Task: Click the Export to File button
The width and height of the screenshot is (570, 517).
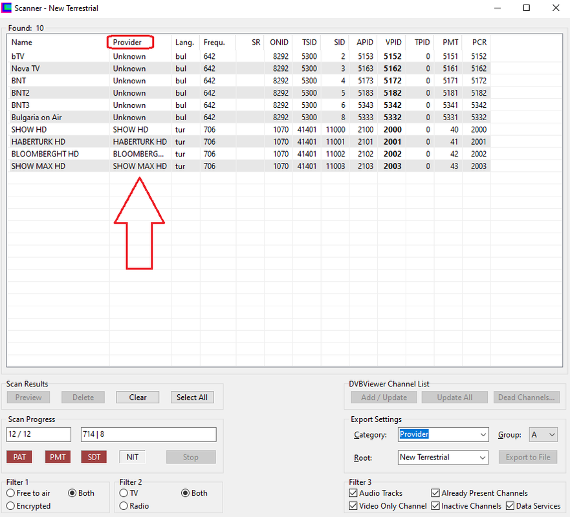Action: 528,457
